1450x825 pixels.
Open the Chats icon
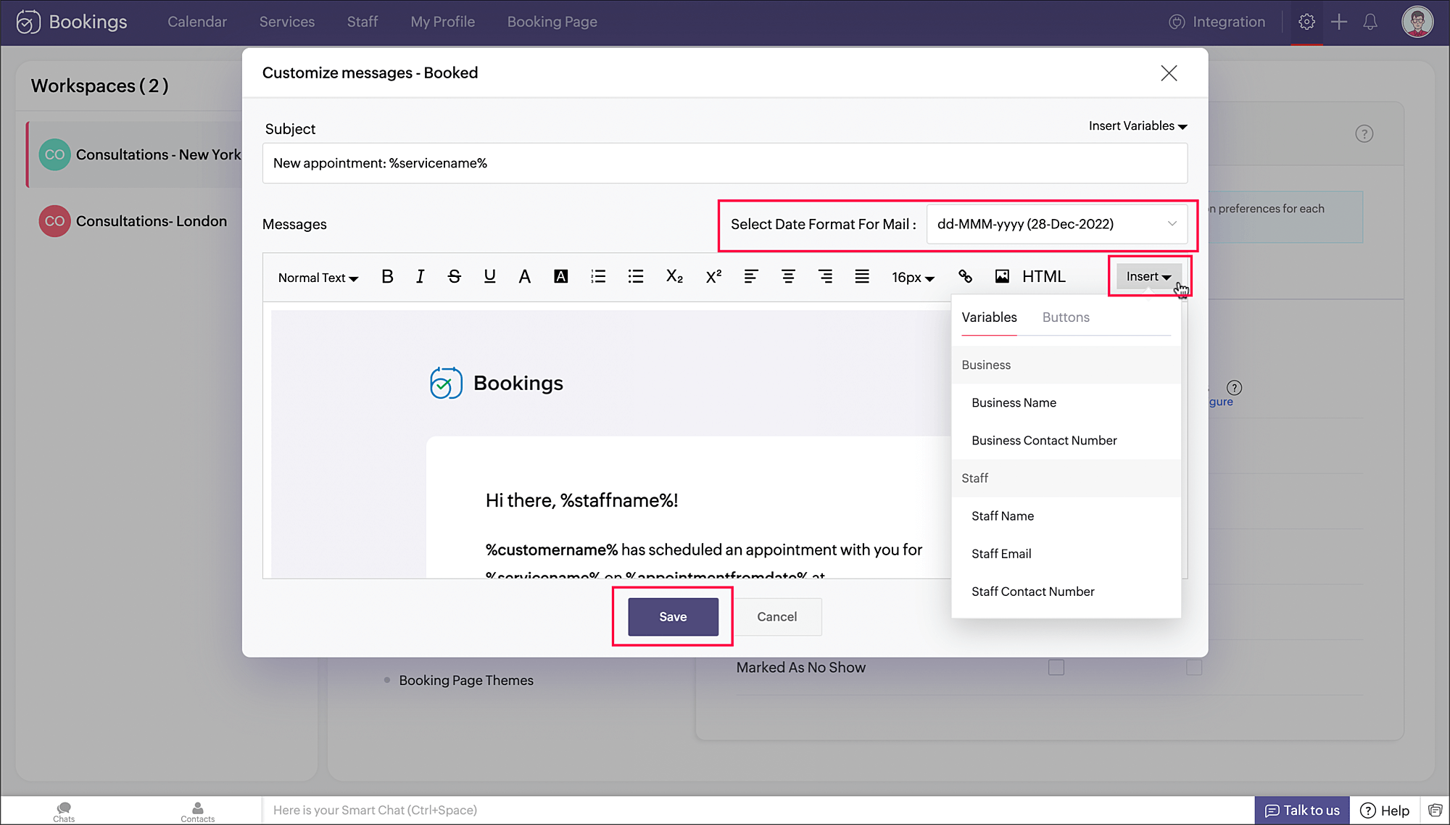(64, 811)
